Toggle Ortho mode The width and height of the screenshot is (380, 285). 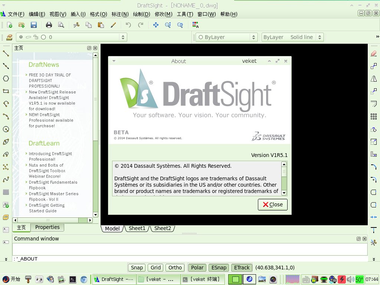[x=175, y=268]
